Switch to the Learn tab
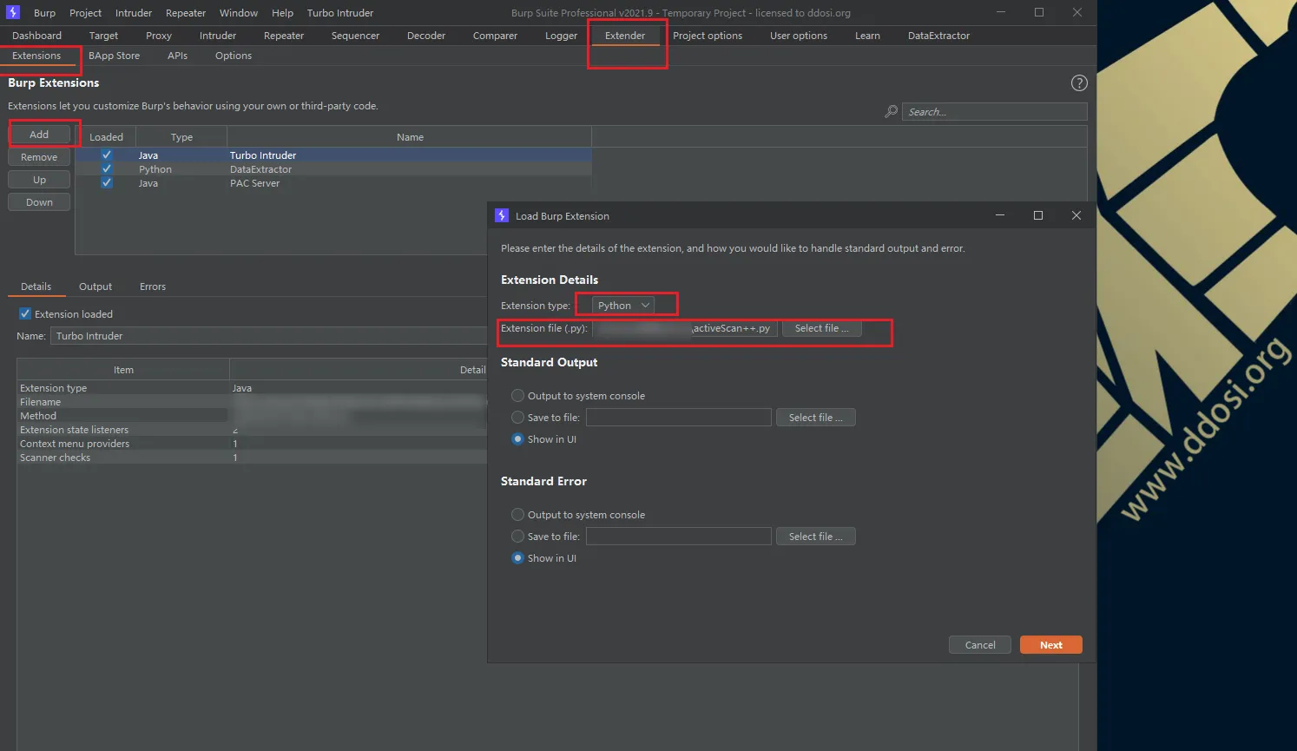This screenshot has width=1297, height=751. 867,36
